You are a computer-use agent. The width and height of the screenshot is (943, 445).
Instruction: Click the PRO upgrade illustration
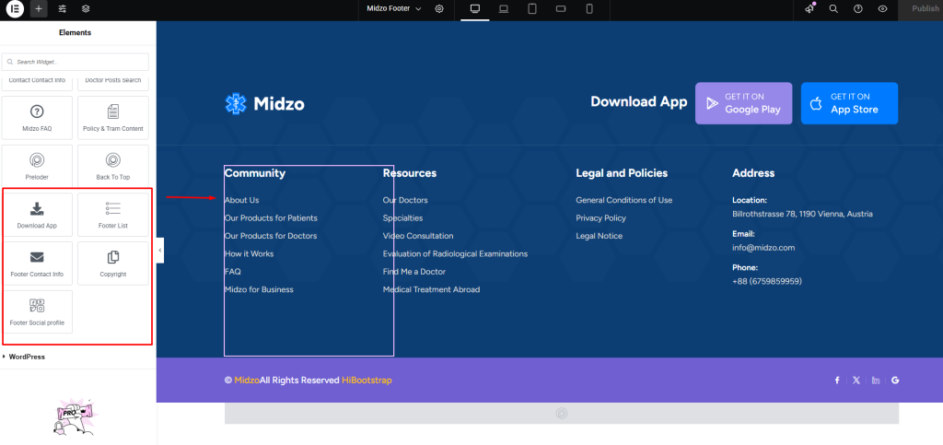tap(76, 416)
